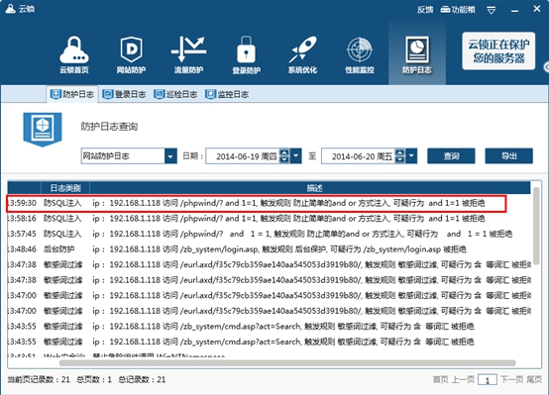The image size is (549, 395).
Task: Open the 性能监控 radar icon
Action: [360, 54]
